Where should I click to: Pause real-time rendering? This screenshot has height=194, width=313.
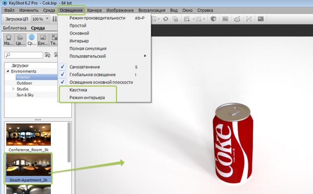(x=54, y=19)
